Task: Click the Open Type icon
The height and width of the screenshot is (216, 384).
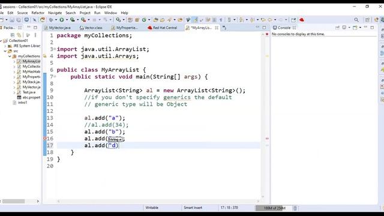Action: pos(155,20)
